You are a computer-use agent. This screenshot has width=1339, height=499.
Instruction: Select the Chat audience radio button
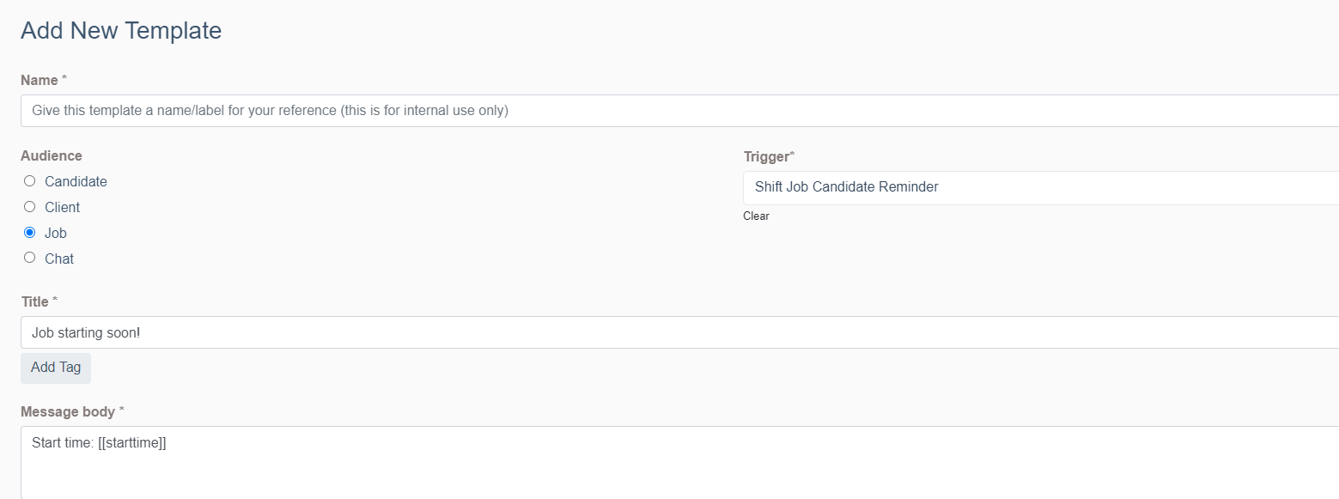coord(30,258)
